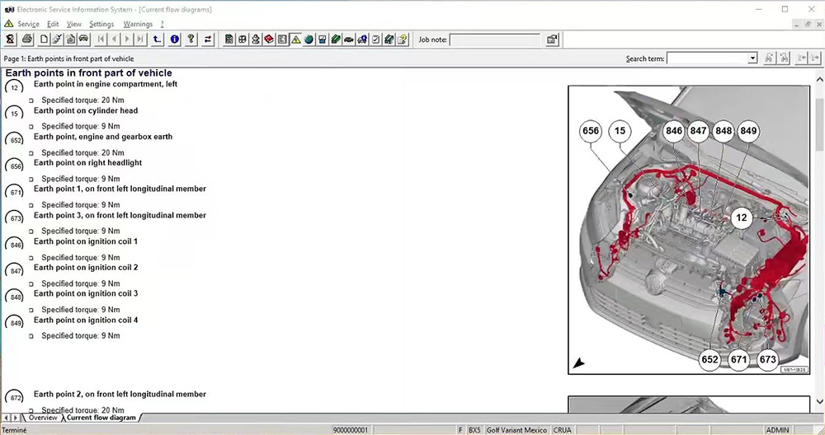Image resolution: width=825 pixels, height=435 pixels.
Task: Click the tab strip scroll-left arrow
Action: click(x=6, y=418)
